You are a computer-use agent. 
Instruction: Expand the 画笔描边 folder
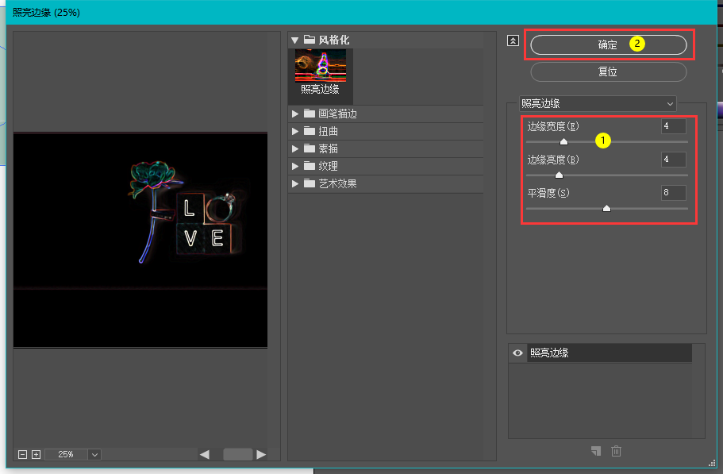pos(295,114)
